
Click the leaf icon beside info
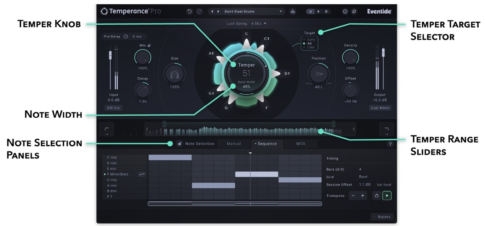pyautogui.click(x=354, y=12)
